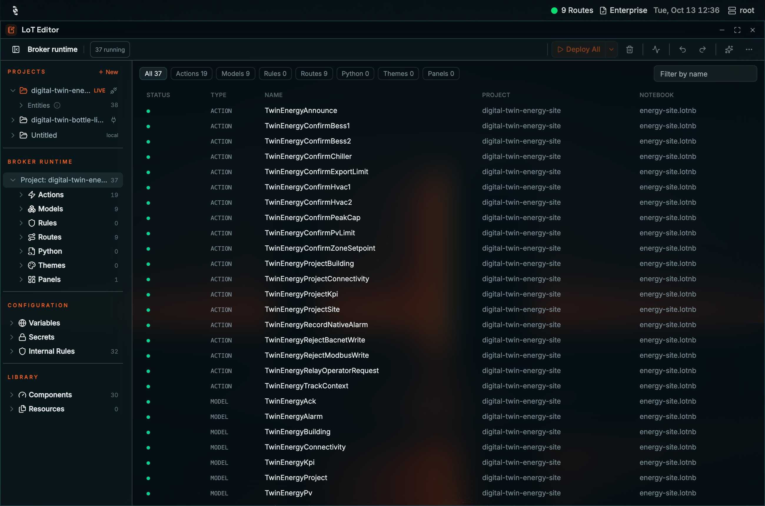The height and width of the screenshot is (506, 765).
Task: Switch to the Models 9 filter tab
Action: [x=235, y=74]
